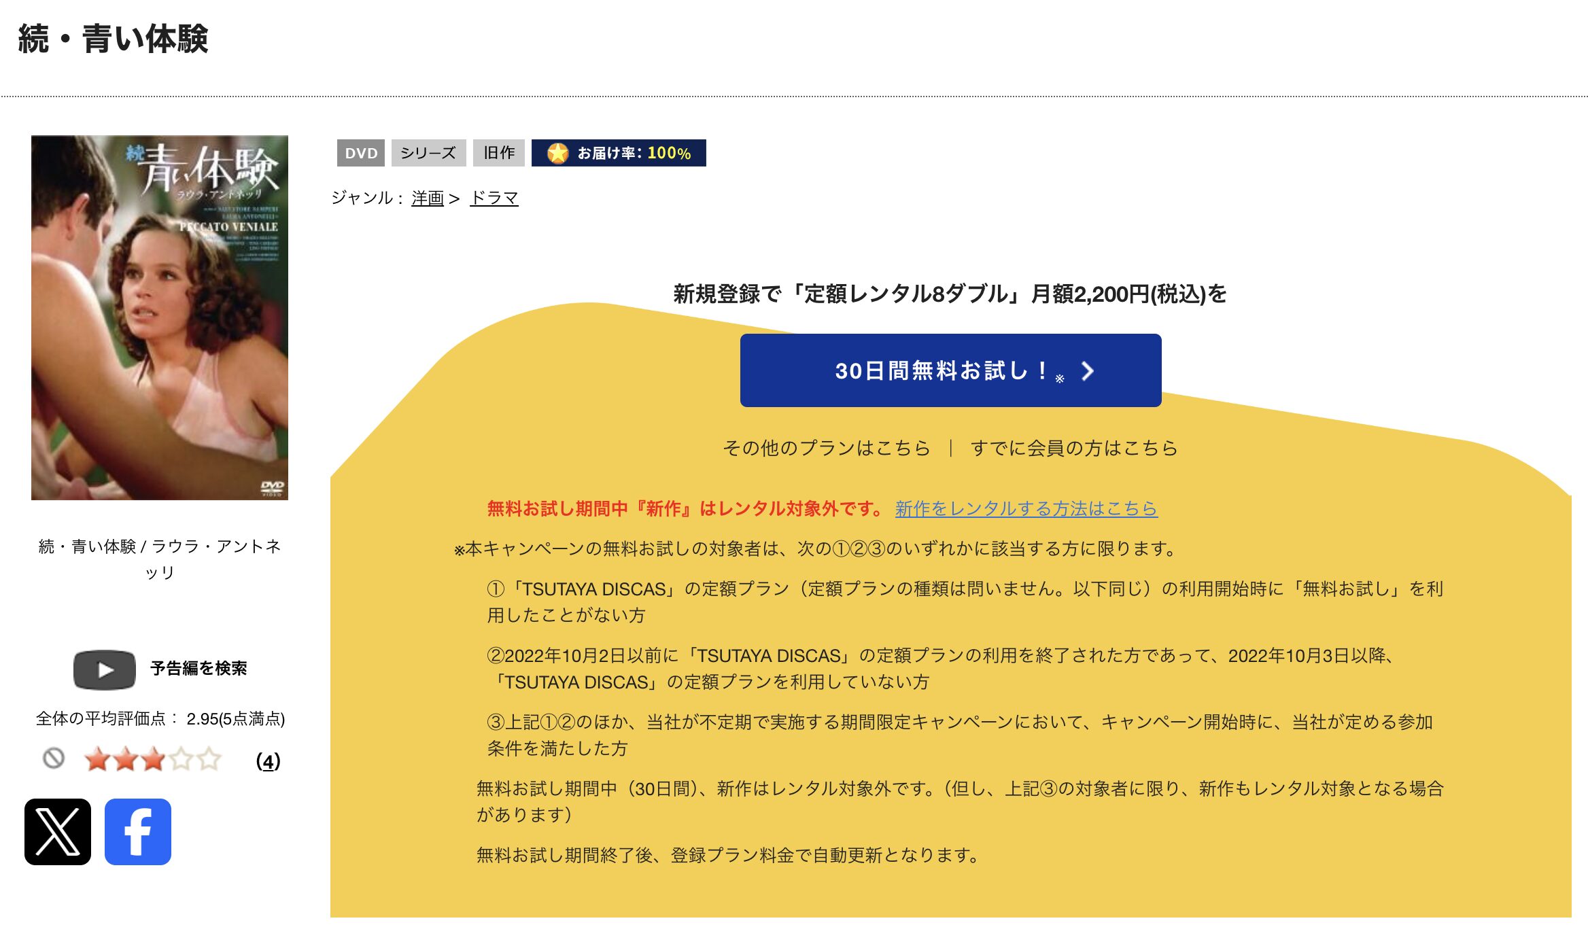Rate the movie one star

point(97,759)
